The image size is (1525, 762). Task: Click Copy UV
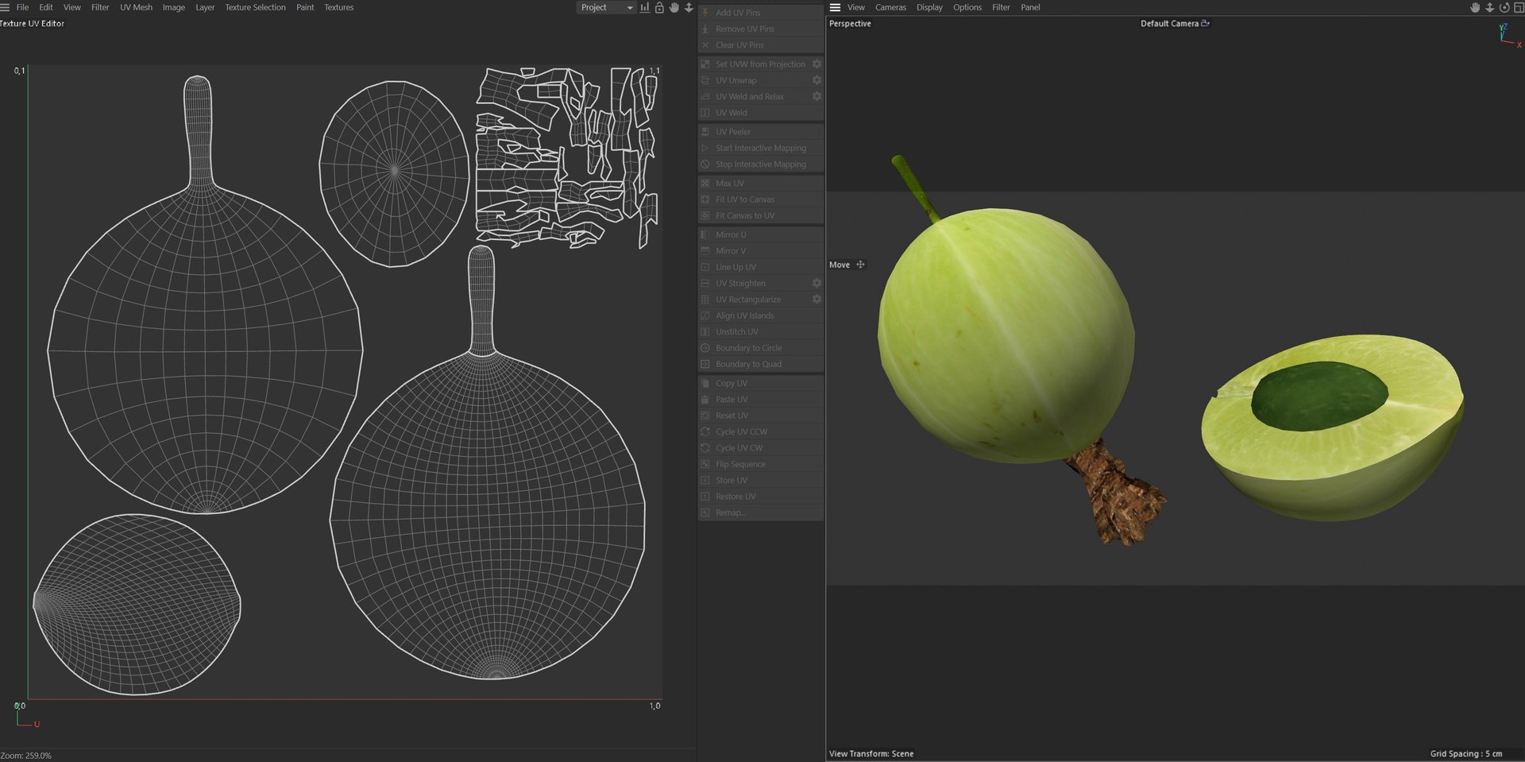(761, 384)
